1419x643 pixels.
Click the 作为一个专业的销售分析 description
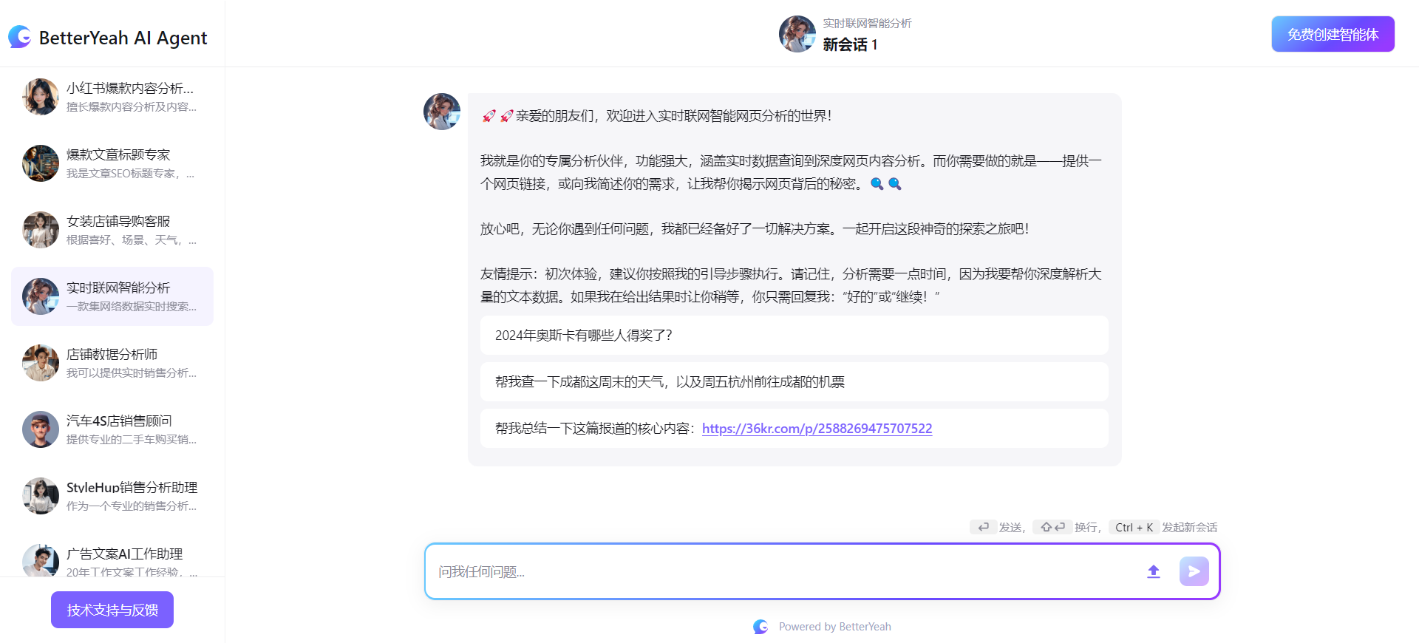132,506
